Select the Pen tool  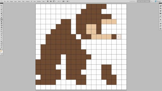tap(2, 34)
